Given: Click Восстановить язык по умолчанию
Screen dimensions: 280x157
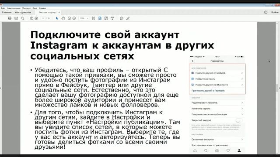Looking at the screenshot, I should pyautogui.click(x=210, y=145).
